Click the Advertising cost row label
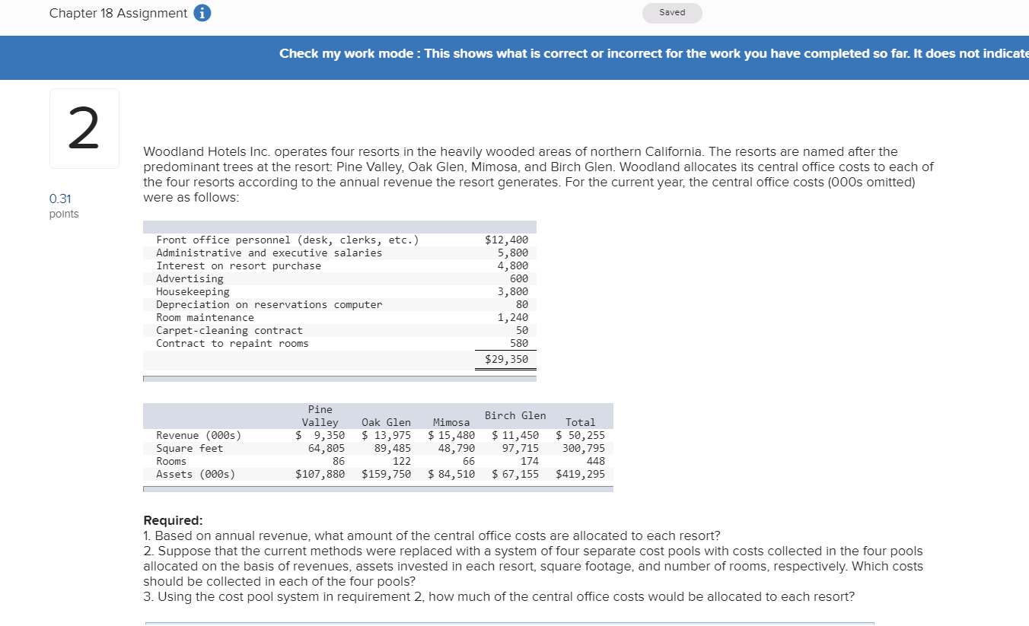This screenshot has height=626, width=1029. tap(190, 278)
